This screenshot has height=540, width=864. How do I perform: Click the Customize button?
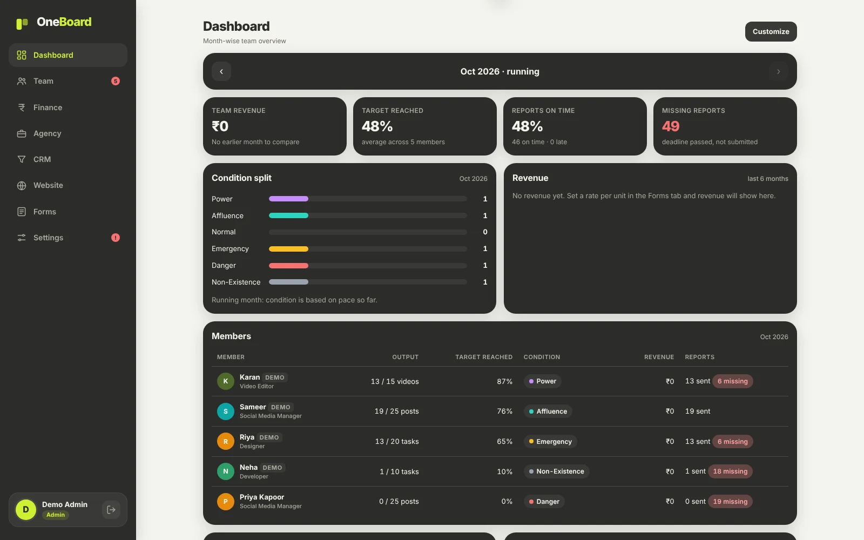771,31
